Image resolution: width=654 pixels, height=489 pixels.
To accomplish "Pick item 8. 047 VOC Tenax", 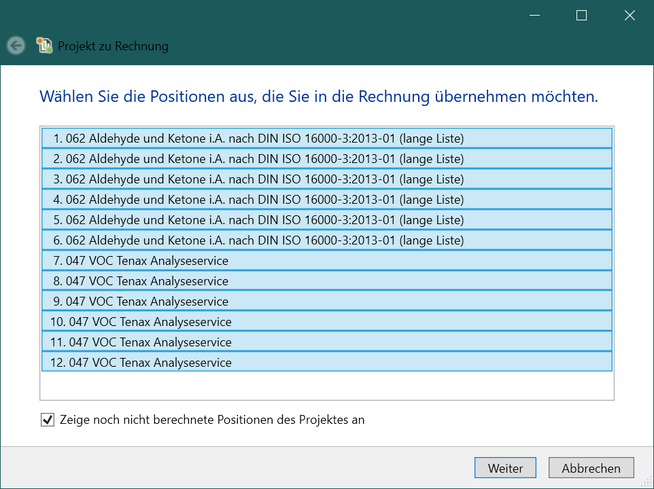I will coord(327,281).
